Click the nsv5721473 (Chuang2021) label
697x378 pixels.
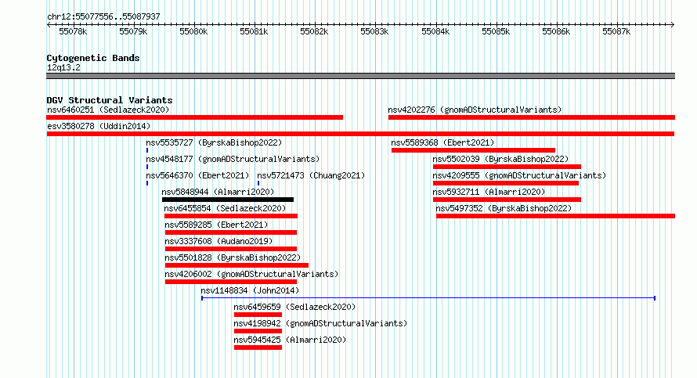click(x=311, y=175)
